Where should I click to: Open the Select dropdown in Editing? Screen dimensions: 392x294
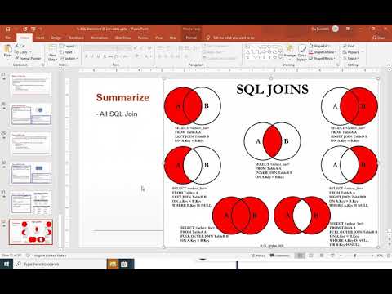[x=351, y=58]
